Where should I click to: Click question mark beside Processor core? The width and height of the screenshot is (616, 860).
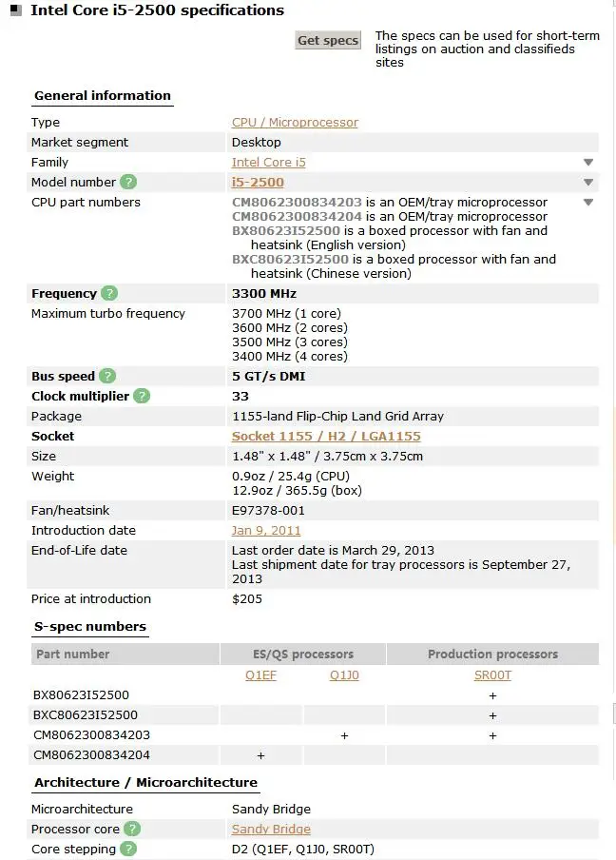(132, 829)
